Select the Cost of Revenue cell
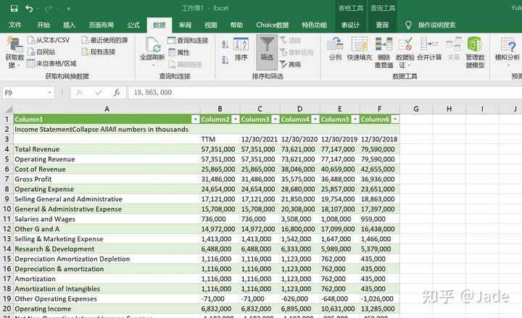 pyautogui.click(x=107, y=169)
